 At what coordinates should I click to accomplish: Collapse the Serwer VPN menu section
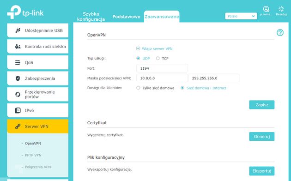38,127
